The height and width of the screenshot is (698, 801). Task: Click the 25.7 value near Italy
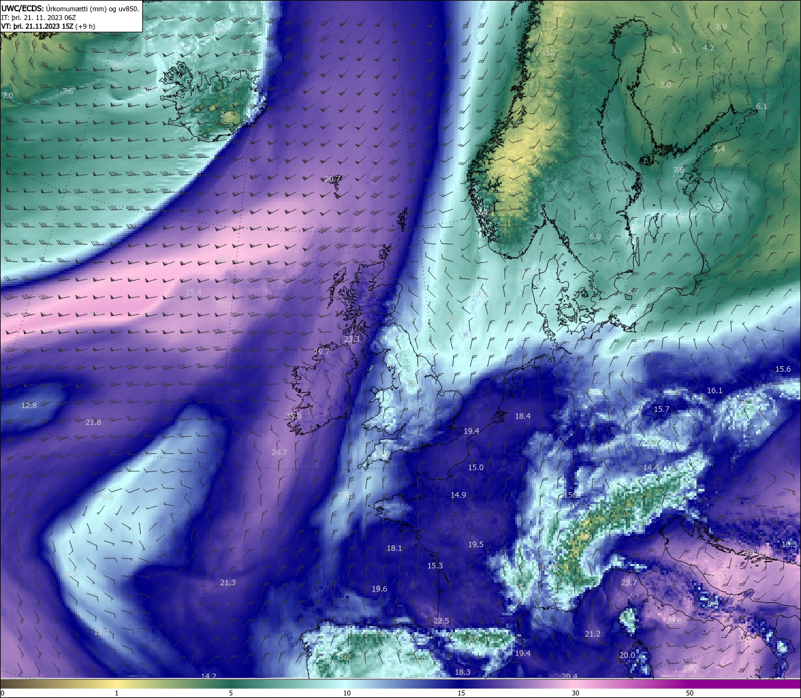[628, 583]
